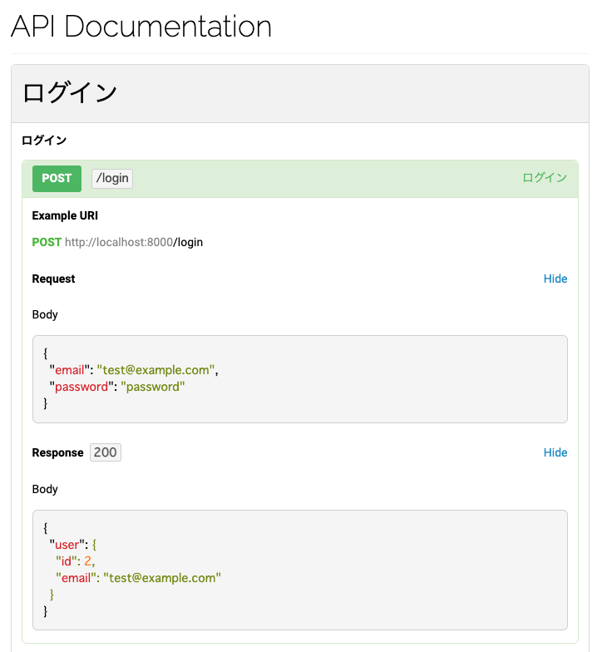Click the Example URI heading
The height and width of the screenshot is (652, 597).
tap(65, 216)
